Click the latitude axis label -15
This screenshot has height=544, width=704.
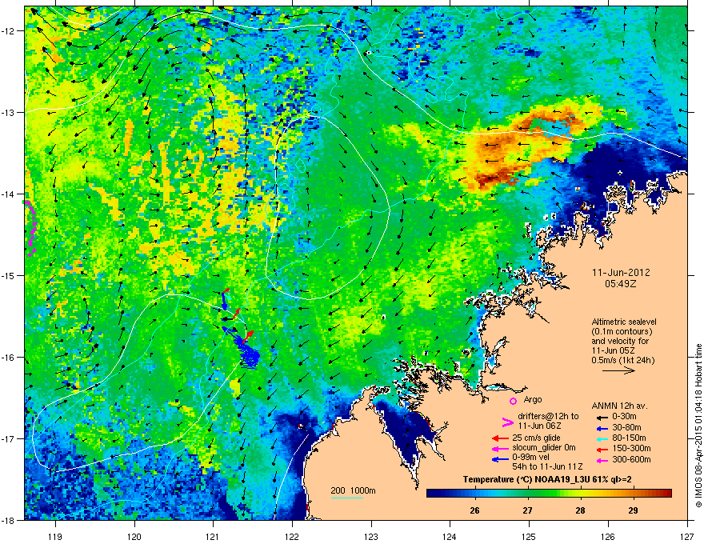click(x=8, y=275)
